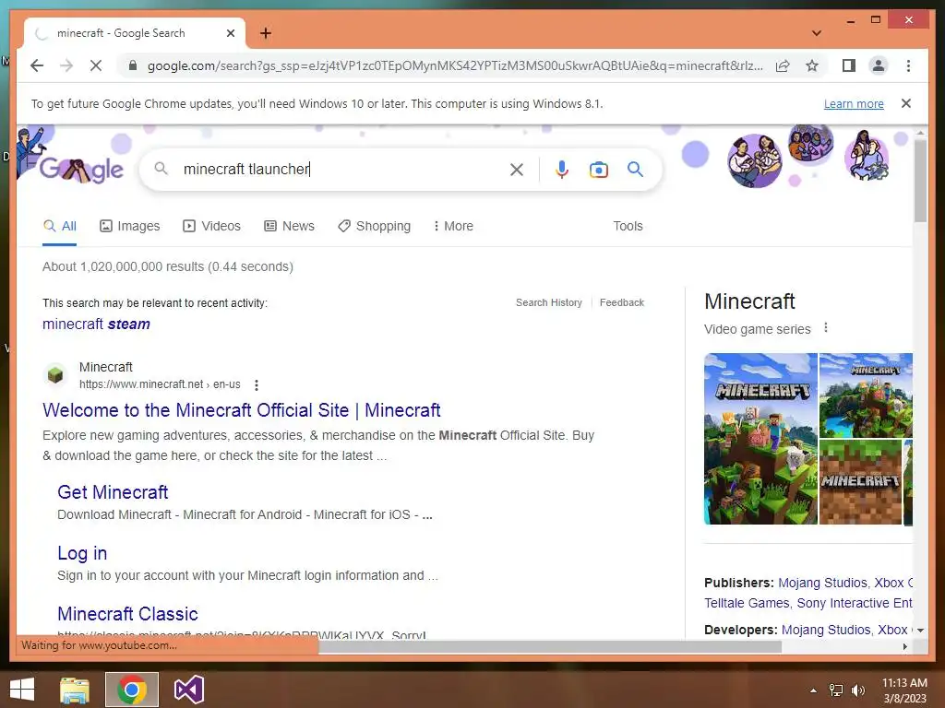
Task: Switch to Shopping results tab
Action: (x=375, y=226)
